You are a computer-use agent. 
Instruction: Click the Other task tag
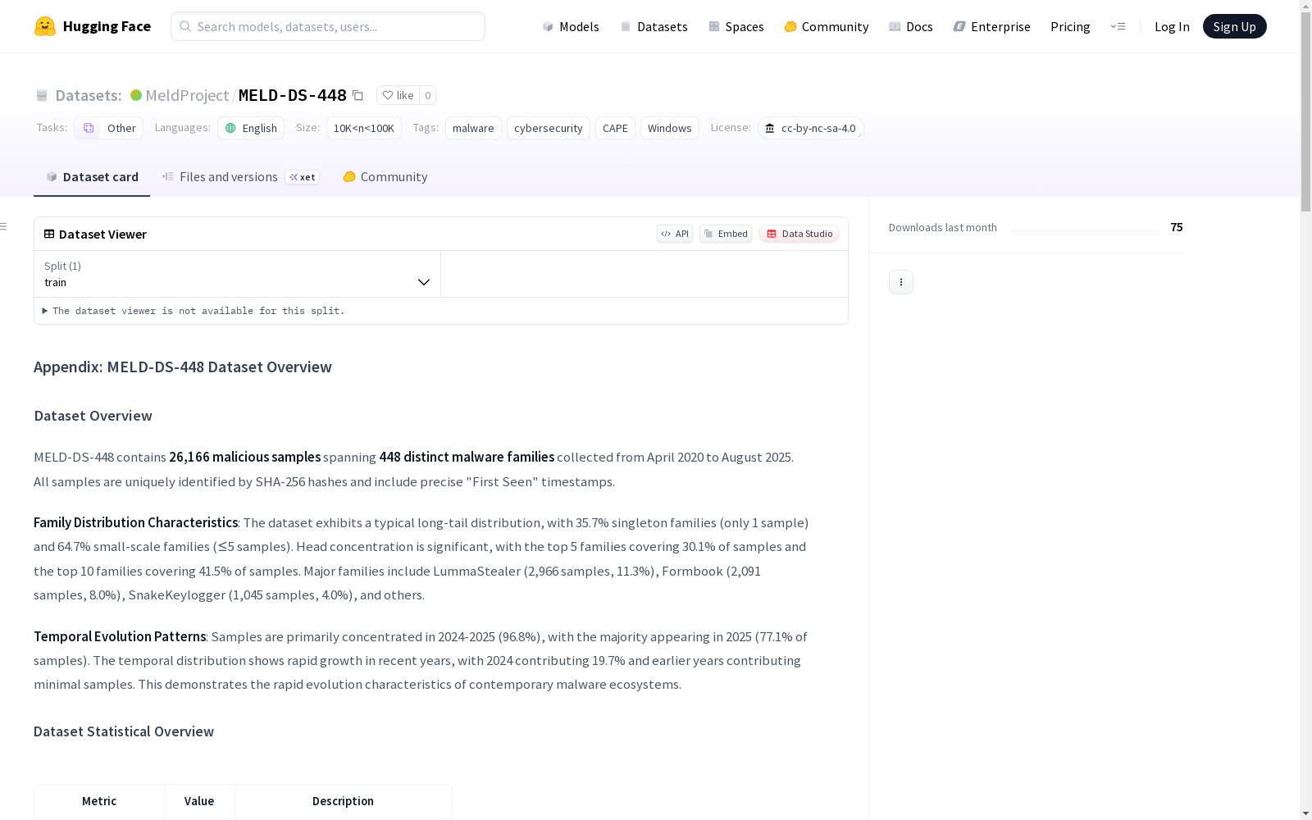[109, 128]
